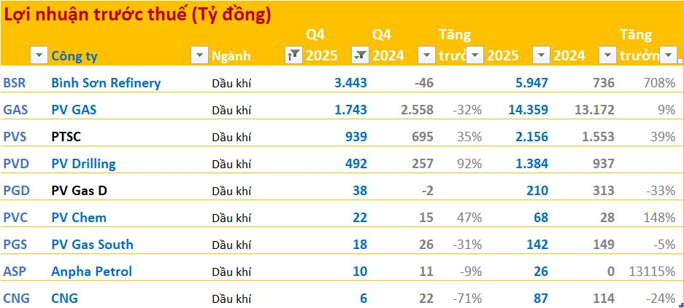Click the Công ty header label

74,56
